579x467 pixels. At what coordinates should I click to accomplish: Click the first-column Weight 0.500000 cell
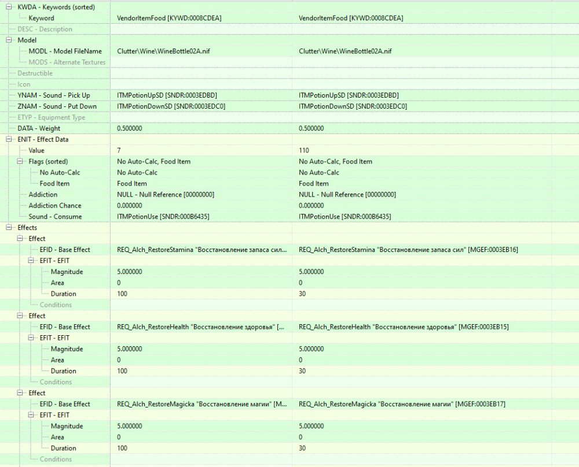pos(201,128)
